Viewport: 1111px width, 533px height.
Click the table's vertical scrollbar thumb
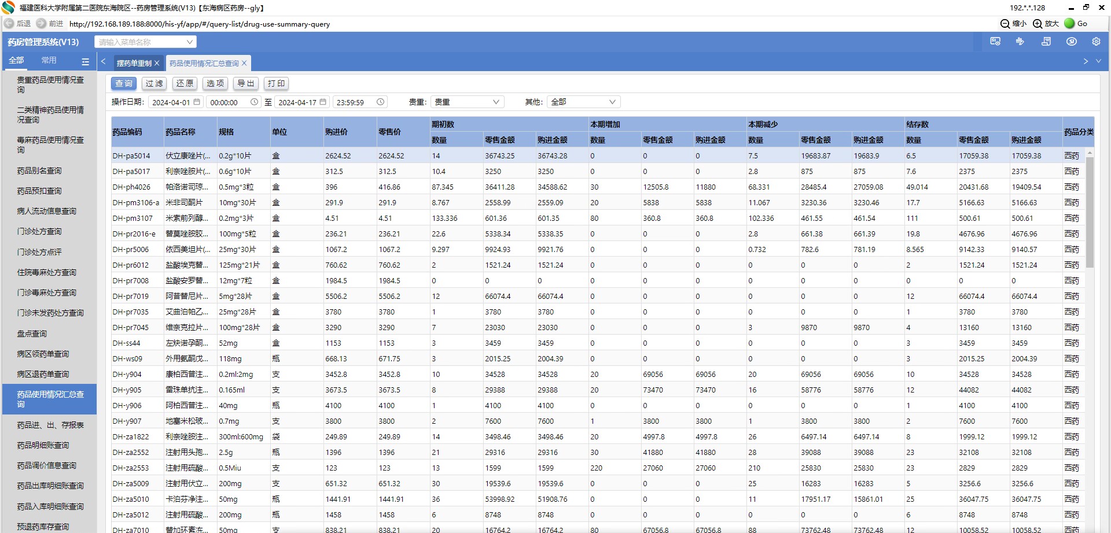pyautogui.click(x=1090, y=211)
